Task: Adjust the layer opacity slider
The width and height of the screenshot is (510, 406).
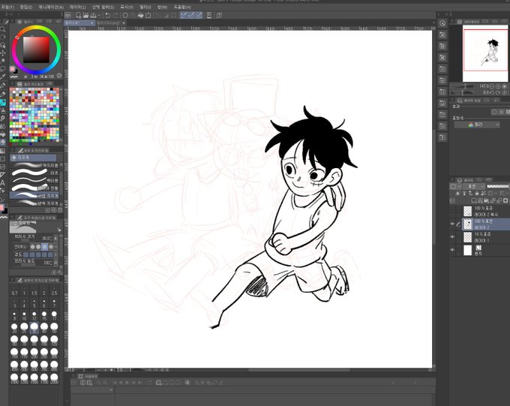Action: point(498,186)
